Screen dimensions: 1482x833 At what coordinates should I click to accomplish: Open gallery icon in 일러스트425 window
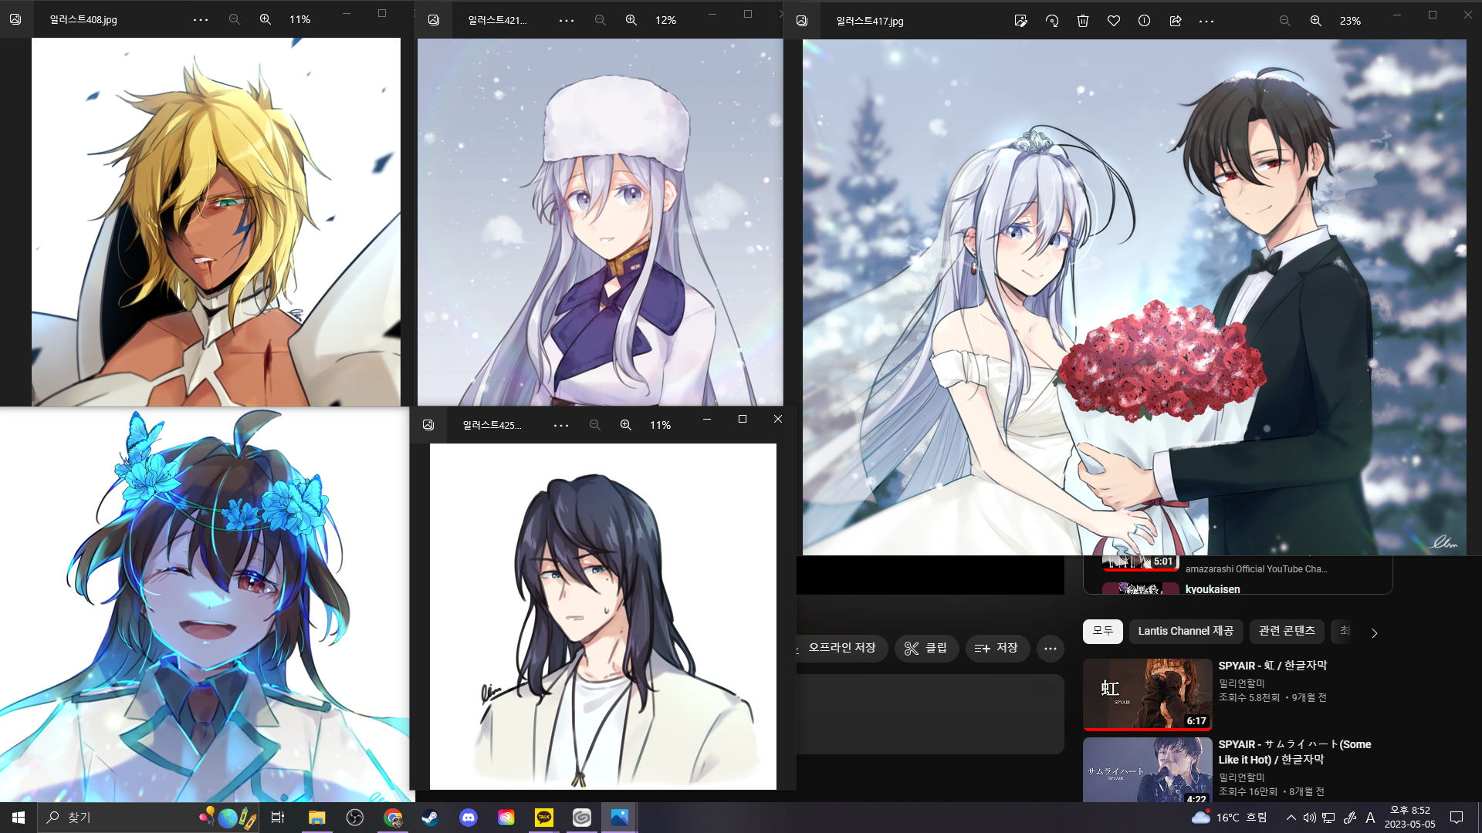(x=428, y=425)
